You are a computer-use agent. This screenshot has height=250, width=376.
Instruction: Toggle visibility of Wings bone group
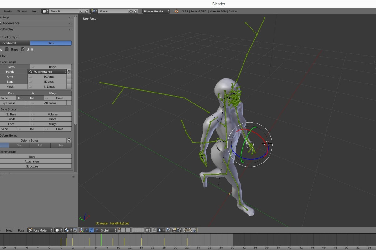click(33, 93)
